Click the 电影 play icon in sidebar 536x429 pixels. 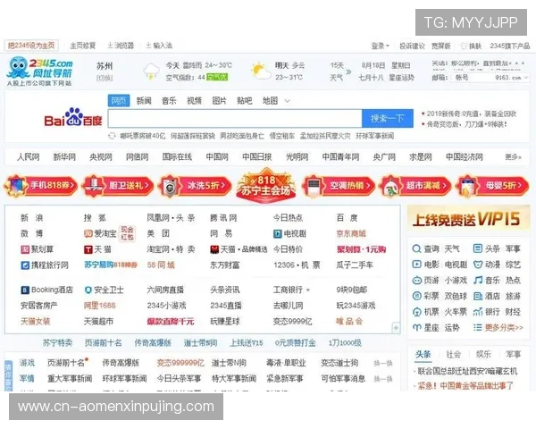point(416,265)
